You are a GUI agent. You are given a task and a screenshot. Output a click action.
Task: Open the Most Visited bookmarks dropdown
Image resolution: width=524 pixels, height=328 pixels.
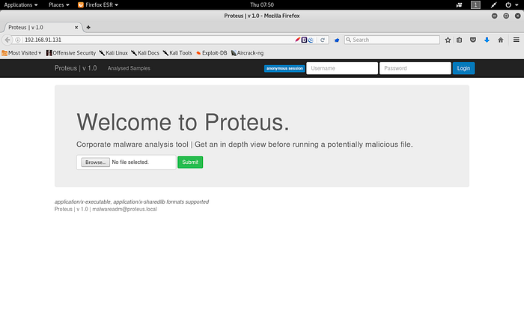[22, 53]
